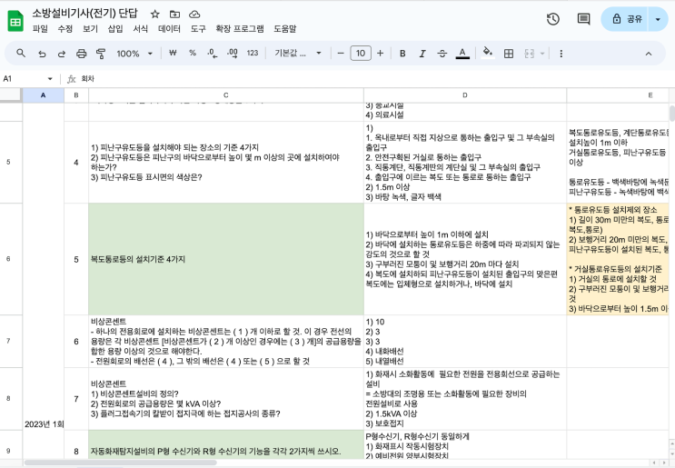
Task: Activate the paint format tool
Action: tap(101, 54)
